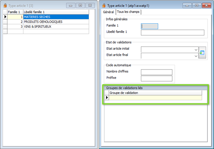The width and height of the screenshot is (214, 149).
Task: Click the Groupe de validation column header
Action: 155,93
